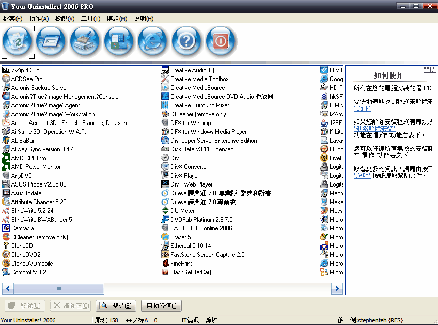Open the startup manager window toolbar icon
438x325 pixels.
point(51,42)
